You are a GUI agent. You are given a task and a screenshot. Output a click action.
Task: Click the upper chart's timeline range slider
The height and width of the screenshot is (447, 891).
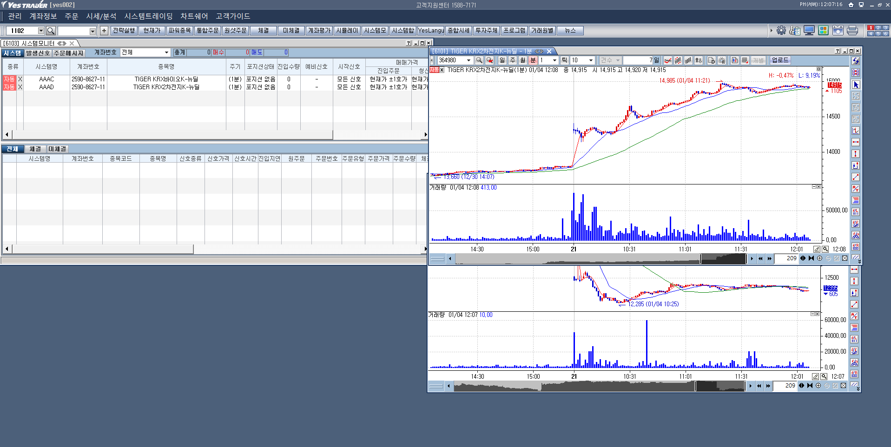(x=600, y=259)
